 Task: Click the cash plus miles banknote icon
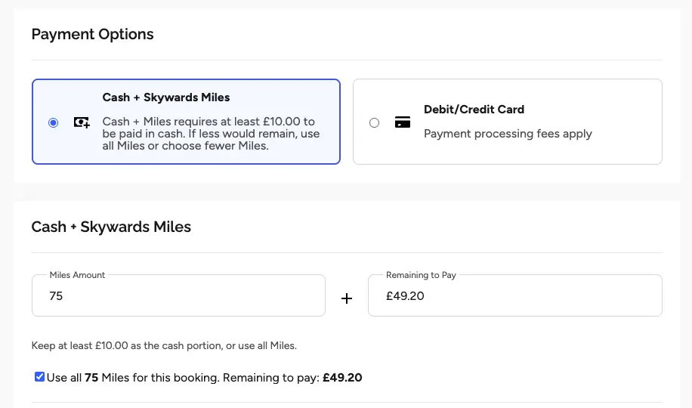tap(82, 122)
